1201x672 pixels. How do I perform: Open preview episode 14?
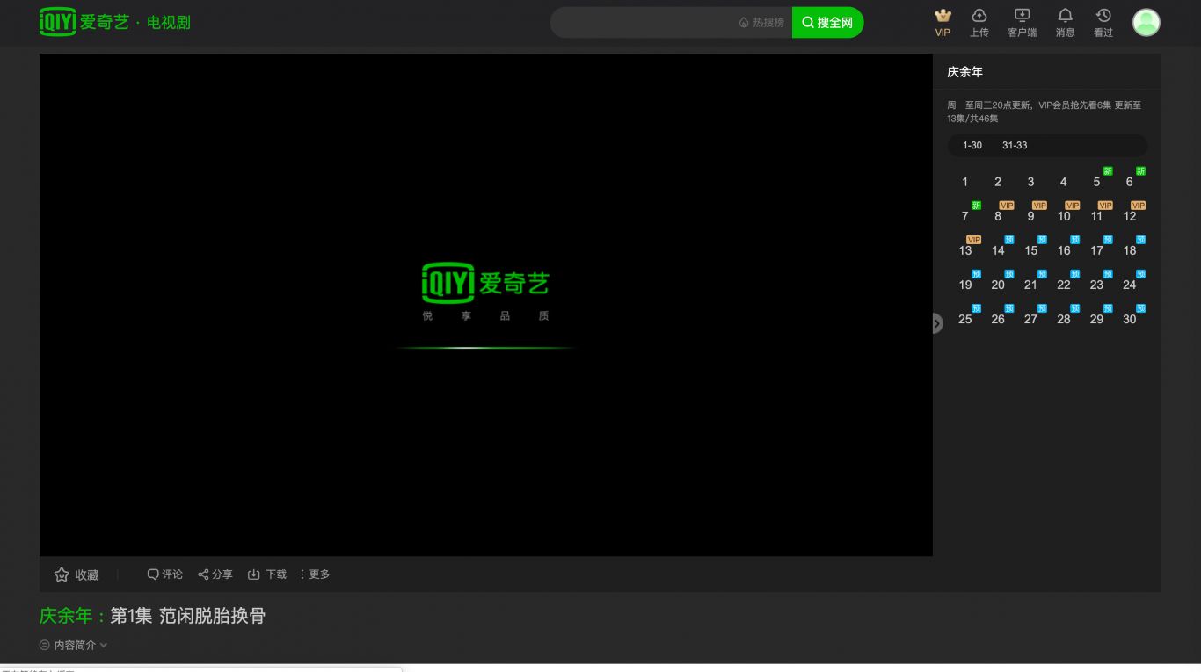tap(998, 250)
